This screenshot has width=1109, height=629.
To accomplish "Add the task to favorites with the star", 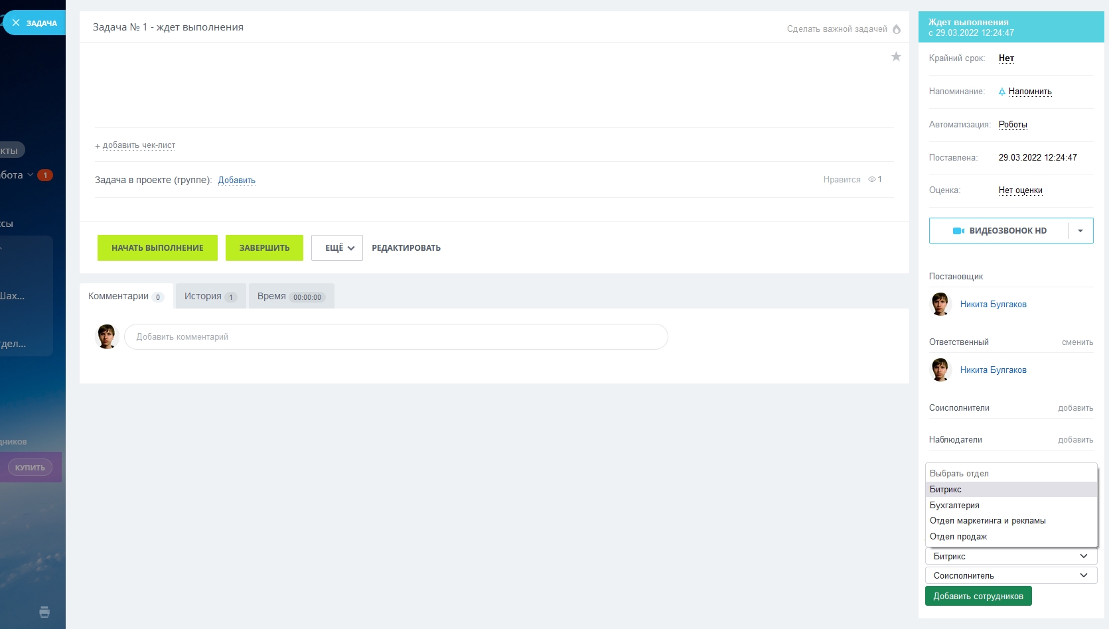I will [x=896, y=56].
